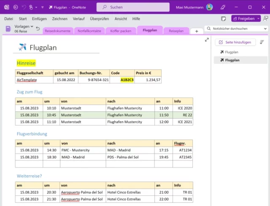The image size is (270, 206).
Task: Select the Flugplan section tab
Action: (150, 30)
